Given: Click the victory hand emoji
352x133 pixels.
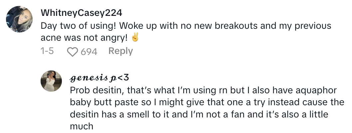Looking at the screenshot, I should tap(135, 38).
